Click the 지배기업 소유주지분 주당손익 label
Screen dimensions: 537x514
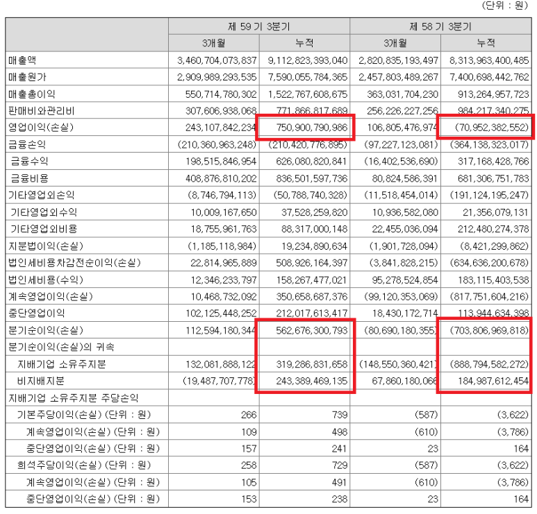pos(73,397)
